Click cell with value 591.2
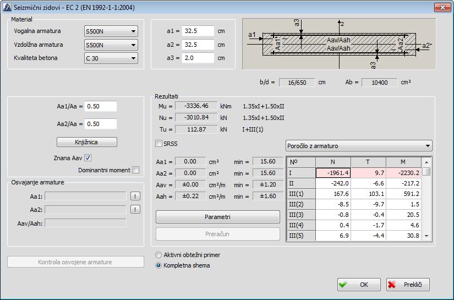 point(403,194)
